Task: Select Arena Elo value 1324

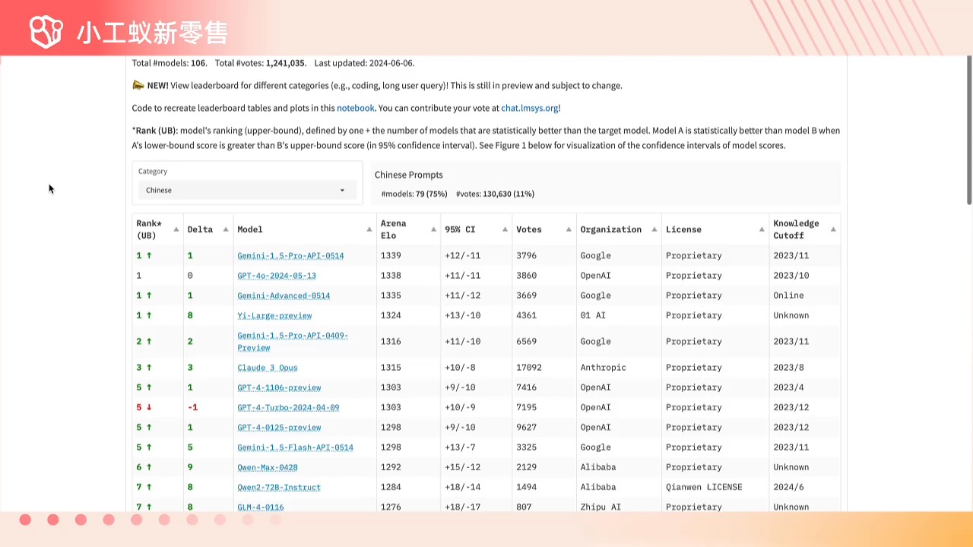Action: click(391, 315)
